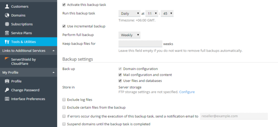Click the Service Plans icon
The width and height of the screenshot is (278, 127).
[7, 33]
